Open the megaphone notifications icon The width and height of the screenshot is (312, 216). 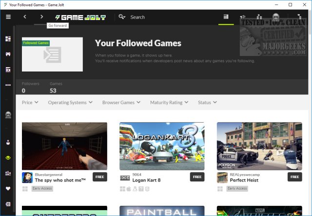click(243, 17)
